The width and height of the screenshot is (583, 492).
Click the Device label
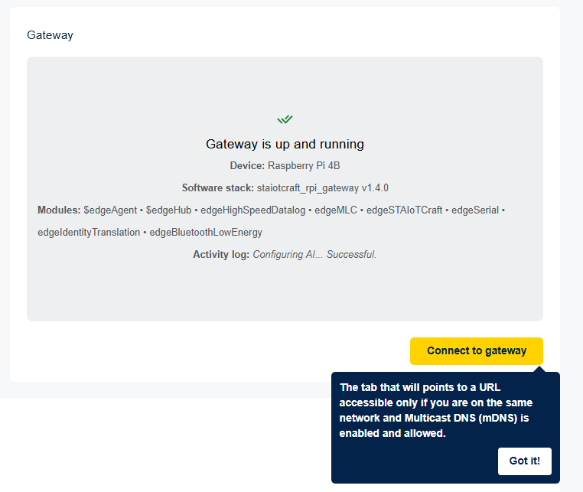246,165
